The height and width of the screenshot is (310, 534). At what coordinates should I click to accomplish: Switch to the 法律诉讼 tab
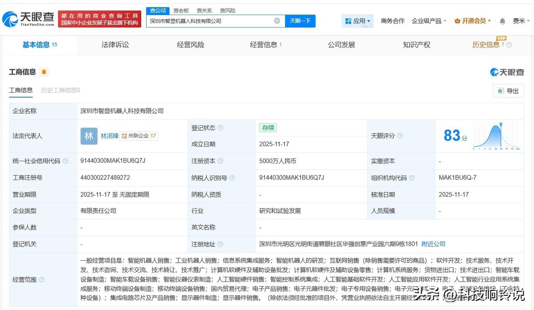point(114,45)
